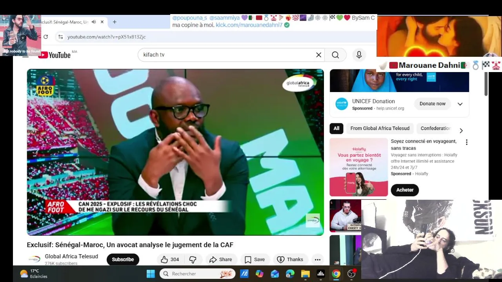The height and width of the screenshot is (282, 502).
Task: Show next filter chips with arrow
Action: 461,130
